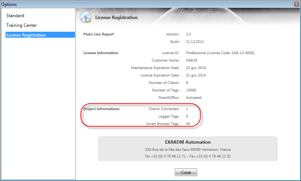Click the maintenance date 22 gru 2014
Viewport: 301px width, 181px height.
click(196, 68)
